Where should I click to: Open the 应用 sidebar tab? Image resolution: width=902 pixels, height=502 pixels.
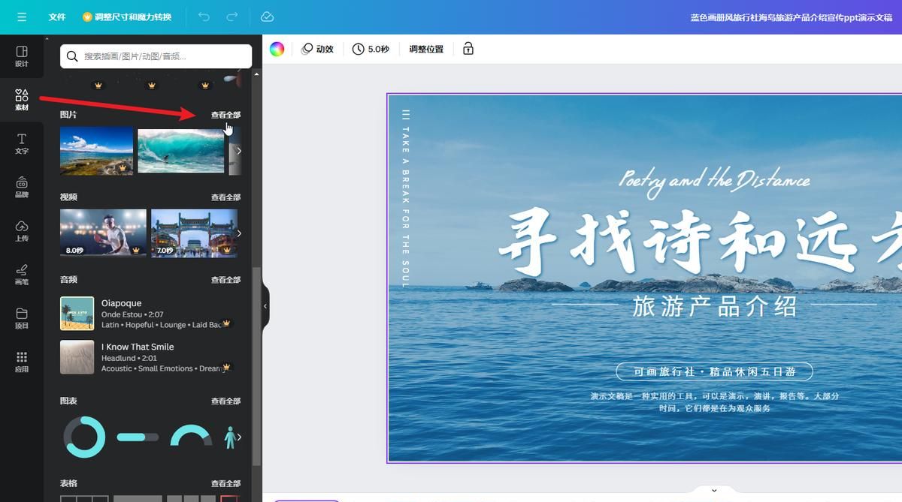(x=22, y=361)
